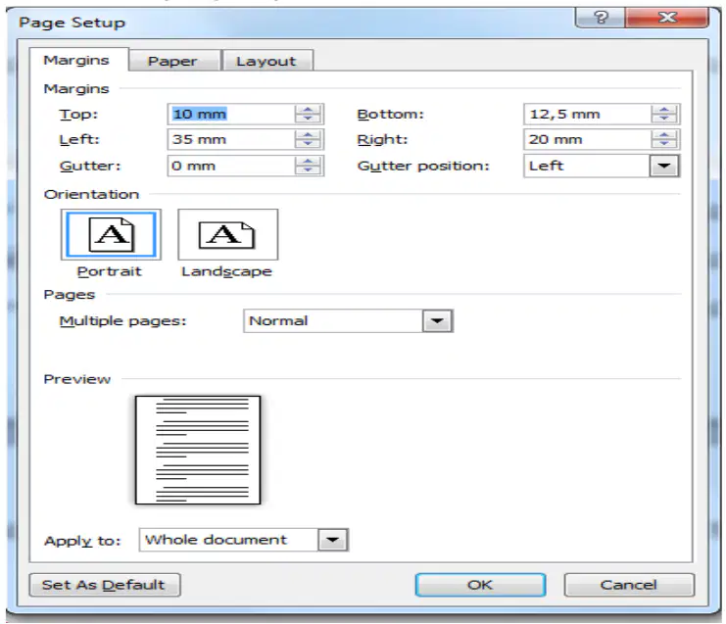
Task: Decrease the Gutter value
Action: (308, 169)
